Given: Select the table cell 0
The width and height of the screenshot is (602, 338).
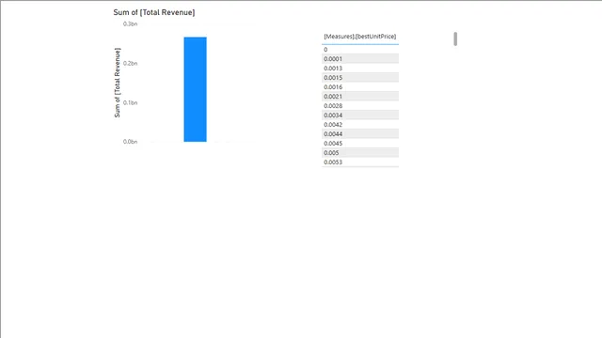Looking at the screenshot, I should click(x=360, y=50).
